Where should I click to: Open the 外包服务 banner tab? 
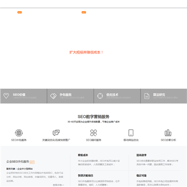coord(71,96)
